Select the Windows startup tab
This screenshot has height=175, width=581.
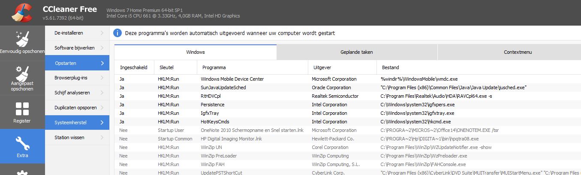(196, 52)
